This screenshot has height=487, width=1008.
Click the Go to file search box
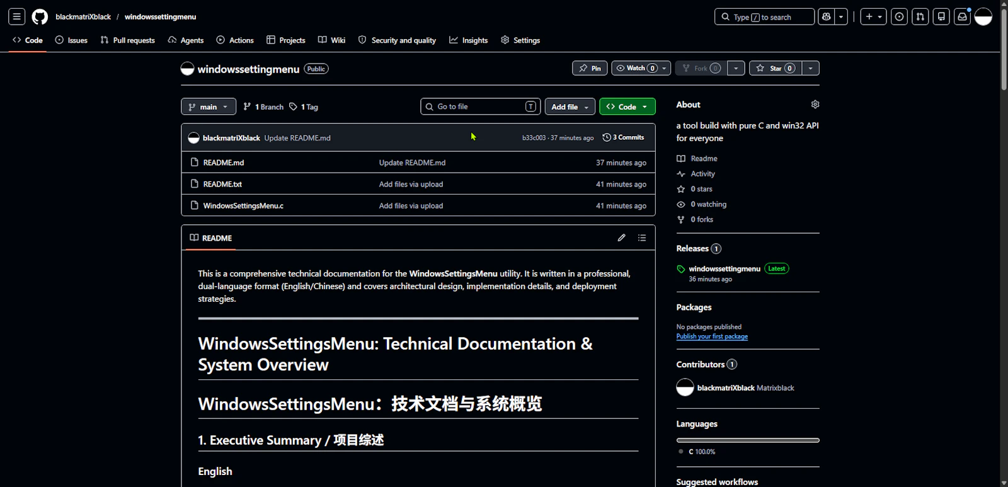click(481, 106)
